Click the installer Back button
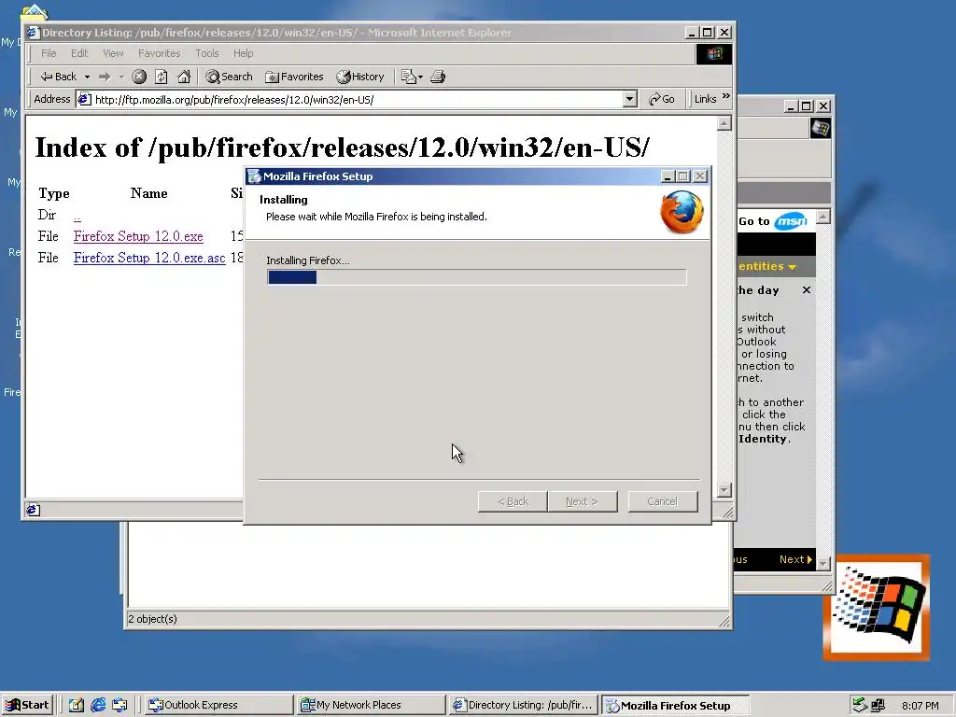 click(x=513, y=501)
